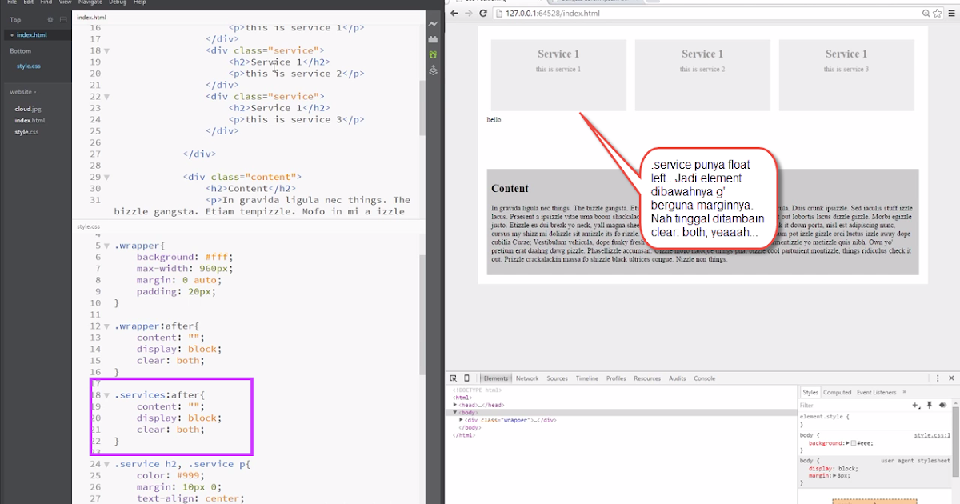Click the split-view layers icon in Brackets sidebar
Viewport: 960px width, 504px height.
click(433, 70)
